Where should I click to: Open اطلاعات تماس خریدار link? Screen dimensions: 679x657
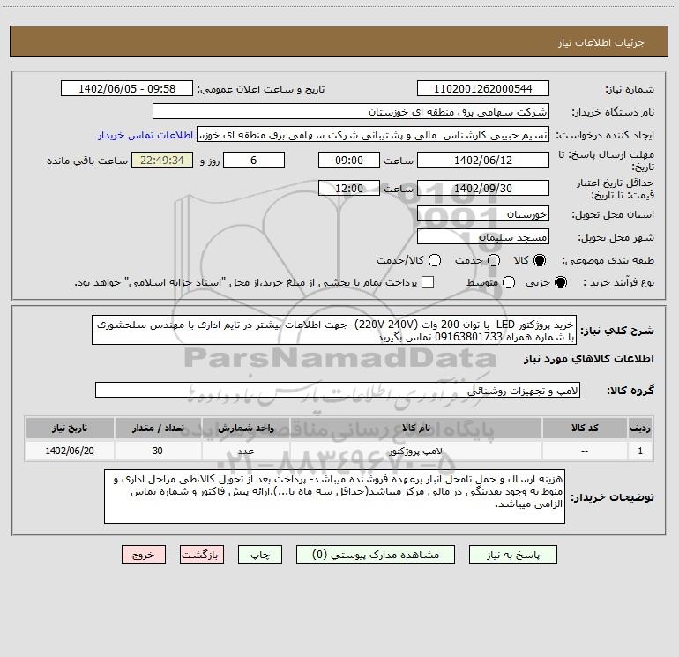(145, 135)
